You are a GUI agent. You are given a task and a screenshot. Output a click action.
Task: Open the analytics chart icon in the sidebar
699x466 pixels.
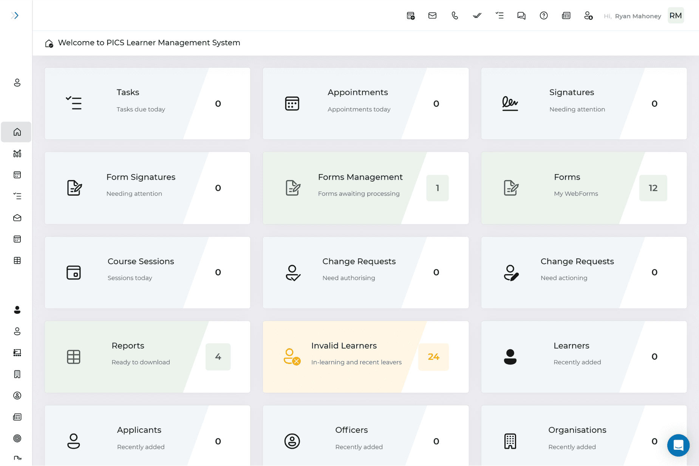coord(17,154)
